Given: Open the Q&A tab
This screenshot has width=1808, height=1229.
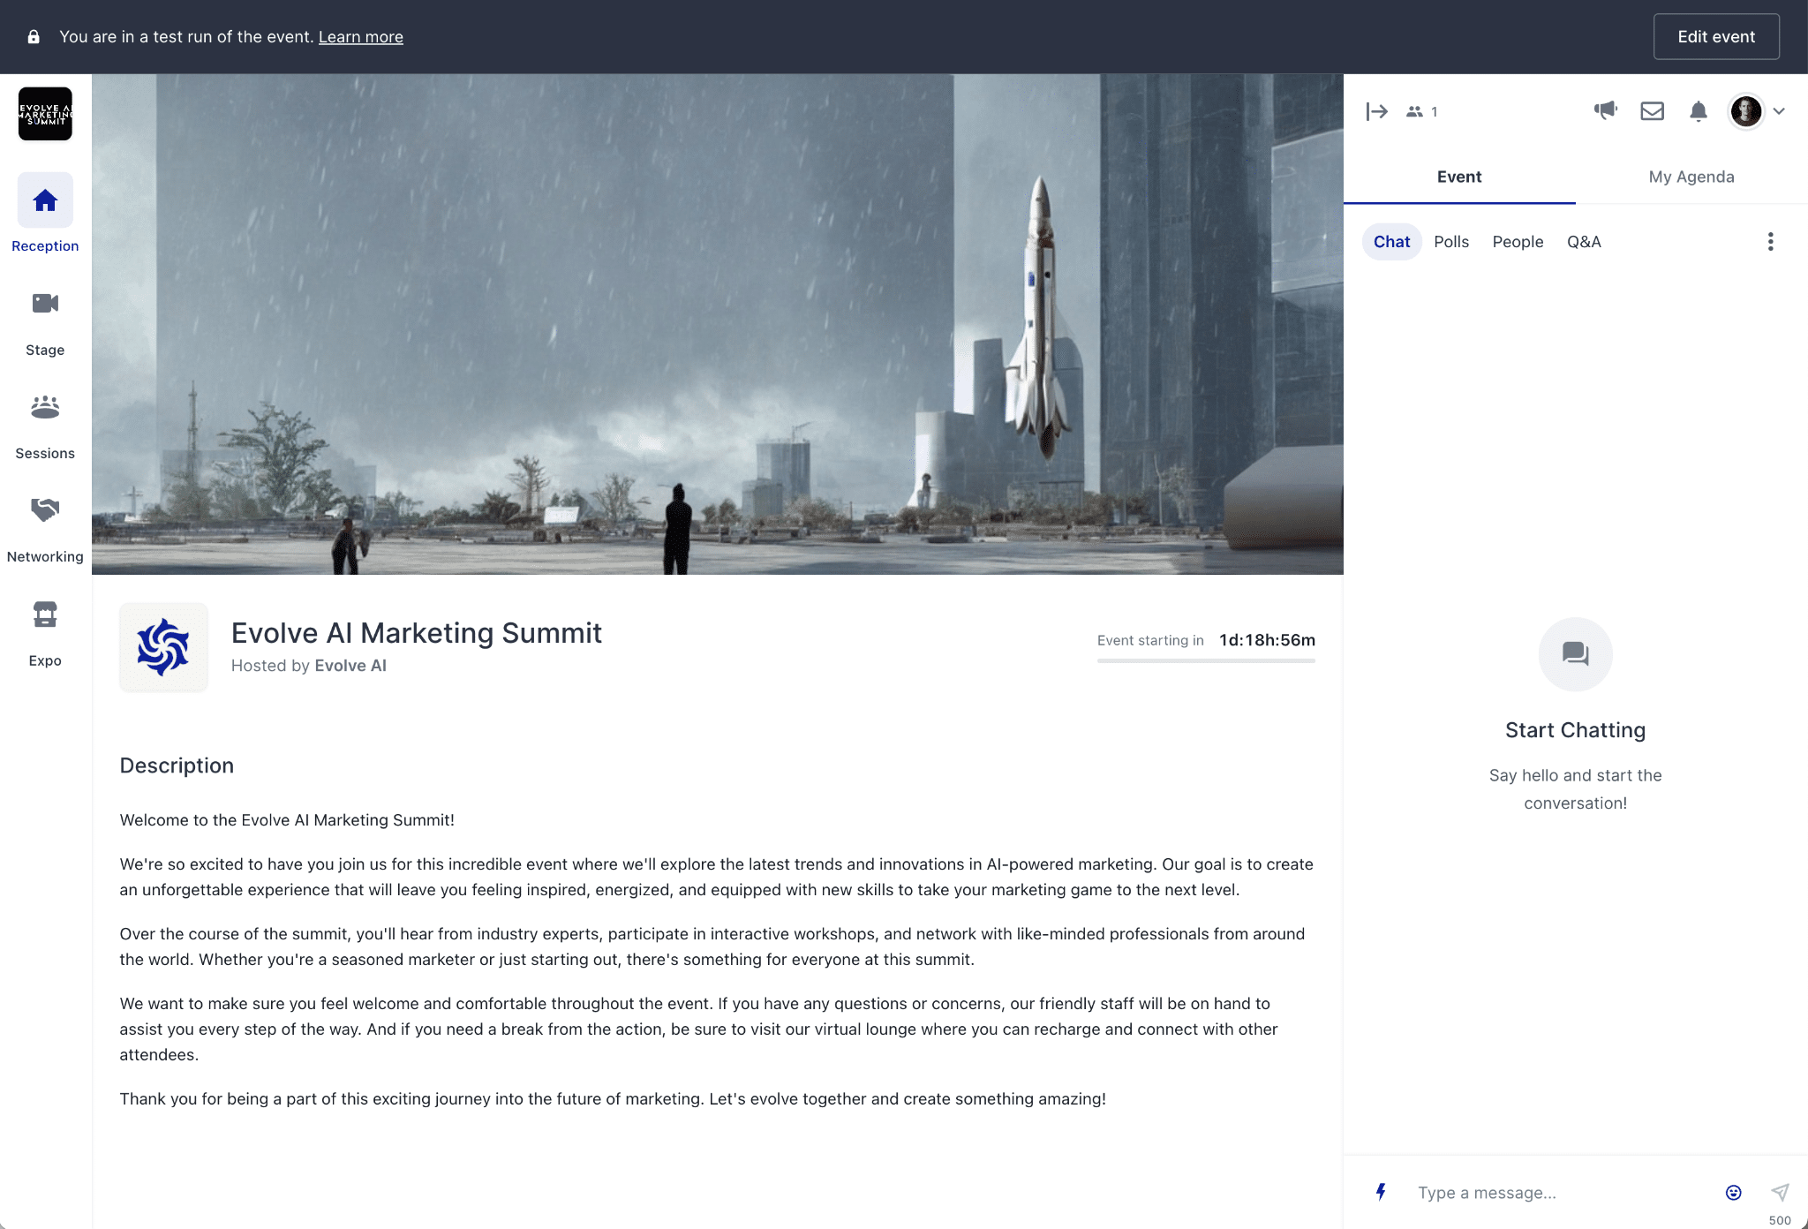Looking at the screenshot, I should point(1583,242).
